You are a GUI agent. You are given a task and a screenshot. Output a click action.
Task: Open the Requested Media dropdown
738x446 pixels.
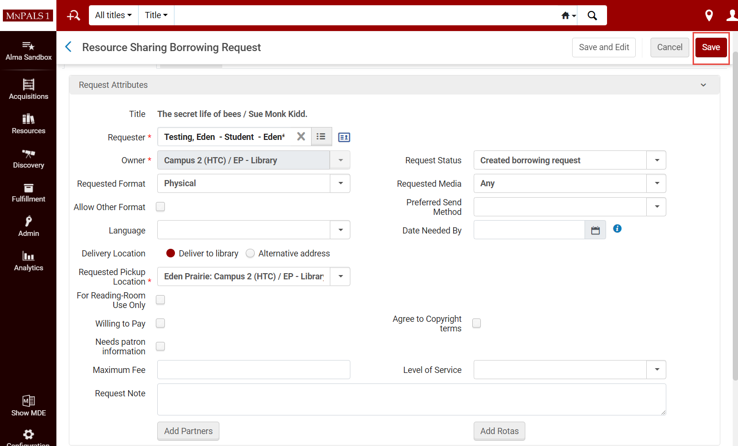[x=657, y=183]
